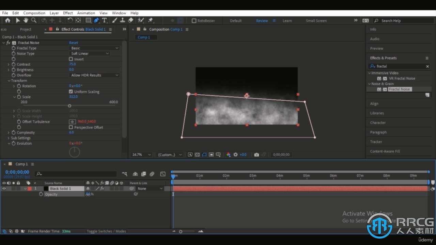Click the Search Help magnifier icon
436x245 pixels.
[x=376, y=21]
